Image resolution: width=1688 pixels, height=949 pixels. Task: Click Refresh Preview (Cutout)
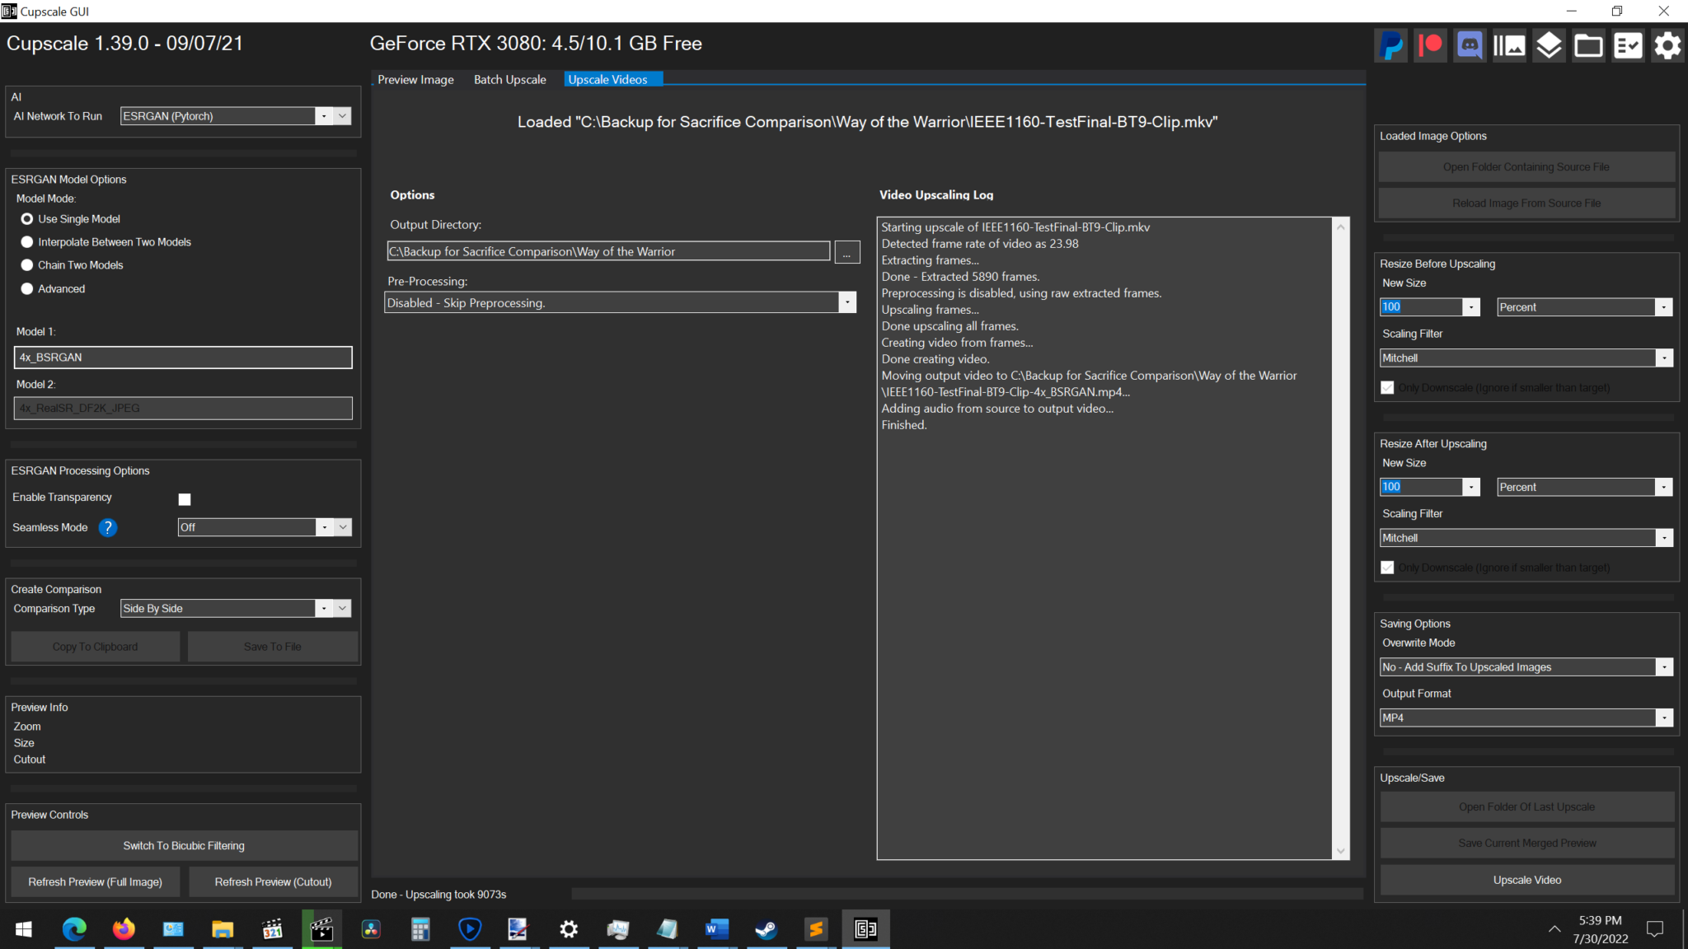(x=274, y=882)
